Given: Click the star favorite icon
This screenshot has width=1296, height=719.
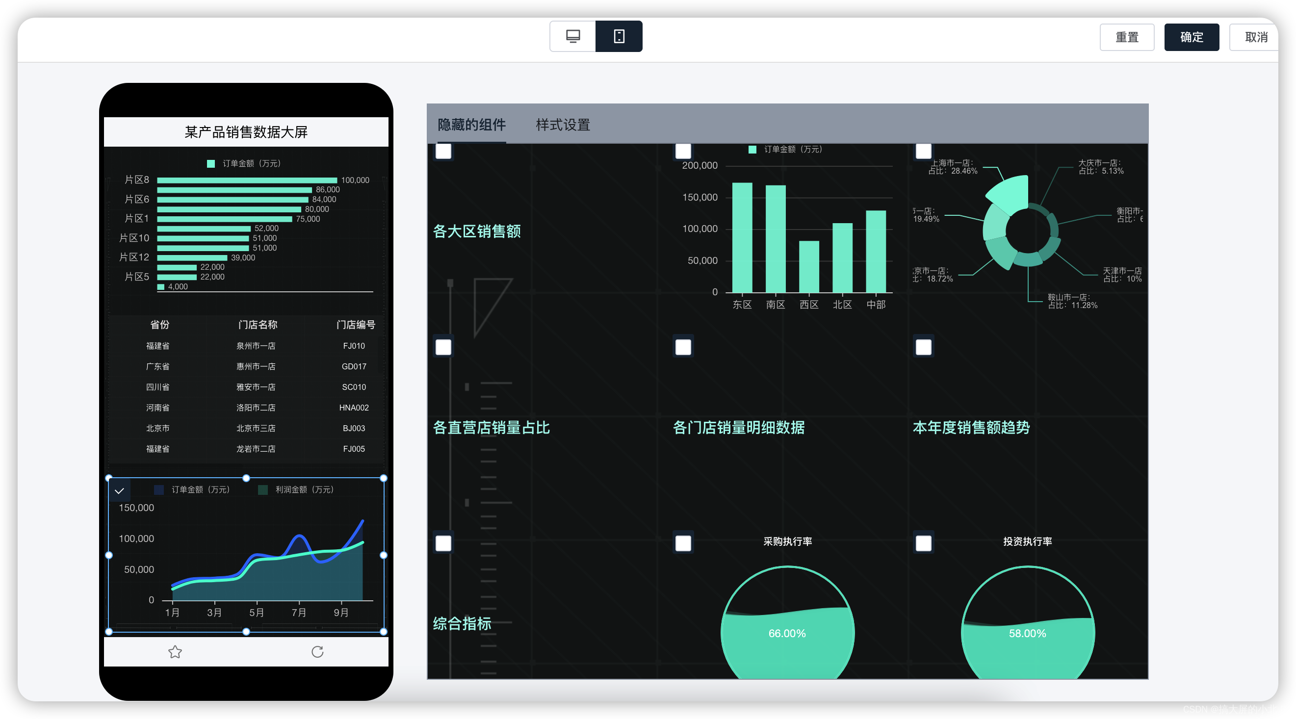Looking at the screenshot, I should (x=175, y=652).
